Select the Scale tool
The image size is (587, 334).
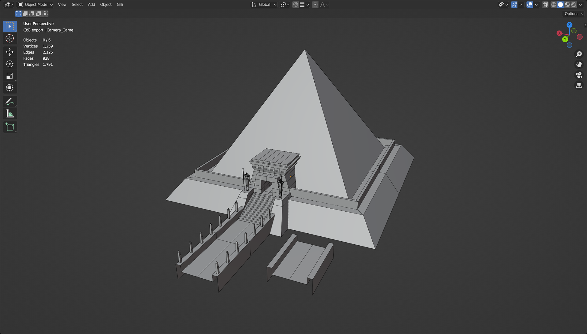pyautogui.click(x=10, y=76)
